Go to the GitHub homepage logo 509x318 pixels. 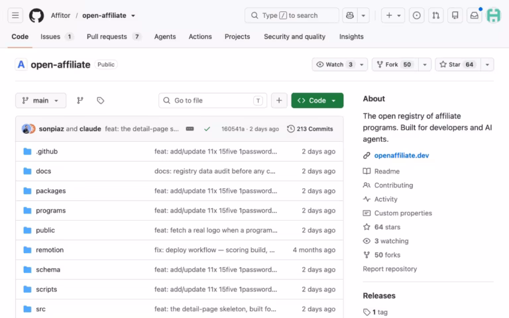(36, 15)
